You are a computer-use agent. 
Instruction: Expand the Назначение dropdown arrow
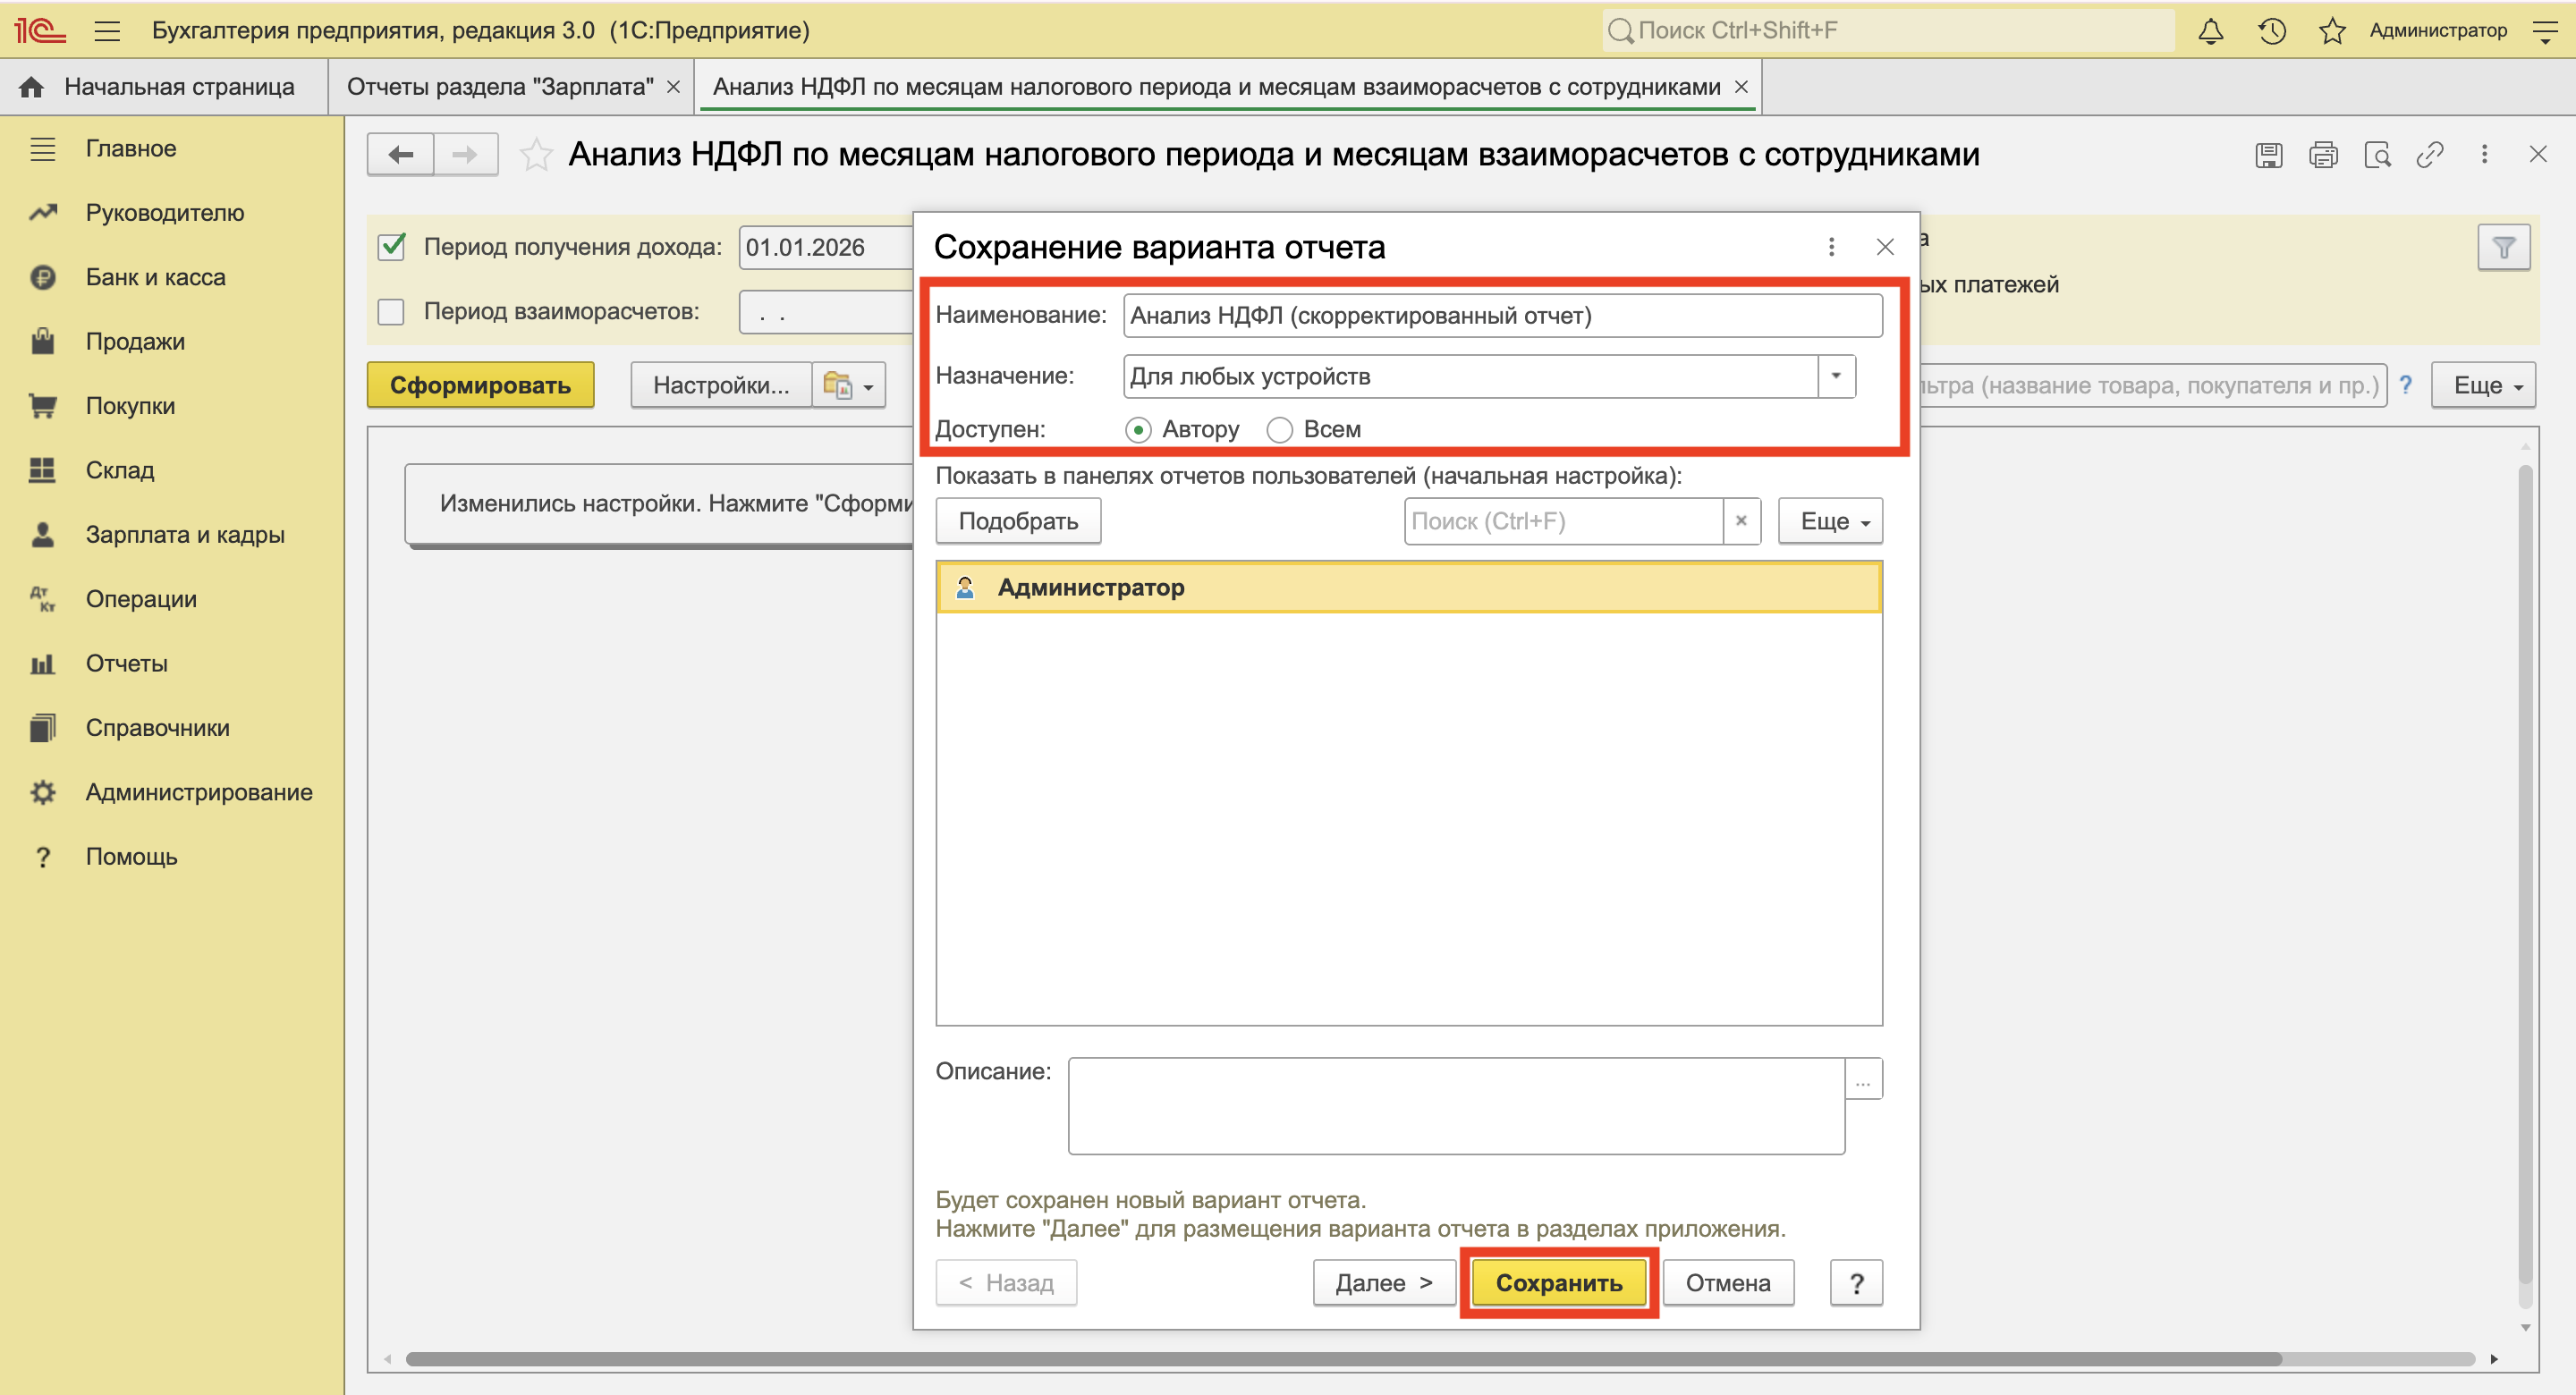1836,376
